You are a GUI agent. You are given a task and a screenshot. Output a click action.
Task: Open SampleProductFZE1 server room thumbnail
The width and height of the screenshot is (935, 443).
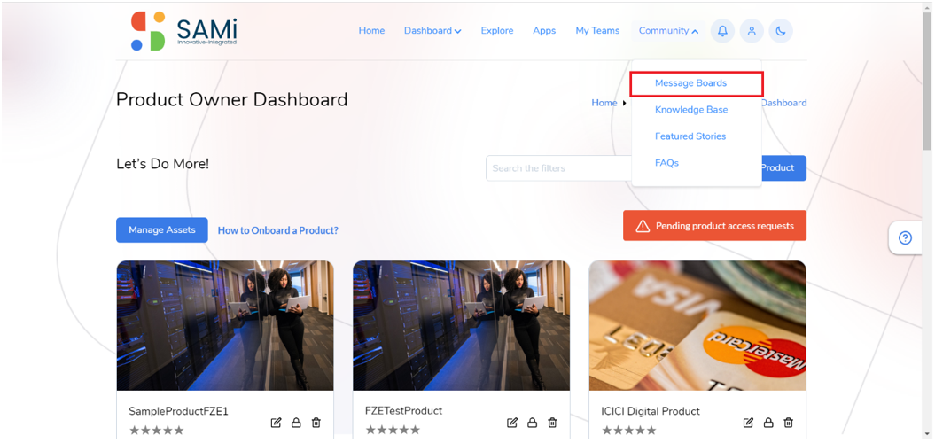[x=225, y=325]
